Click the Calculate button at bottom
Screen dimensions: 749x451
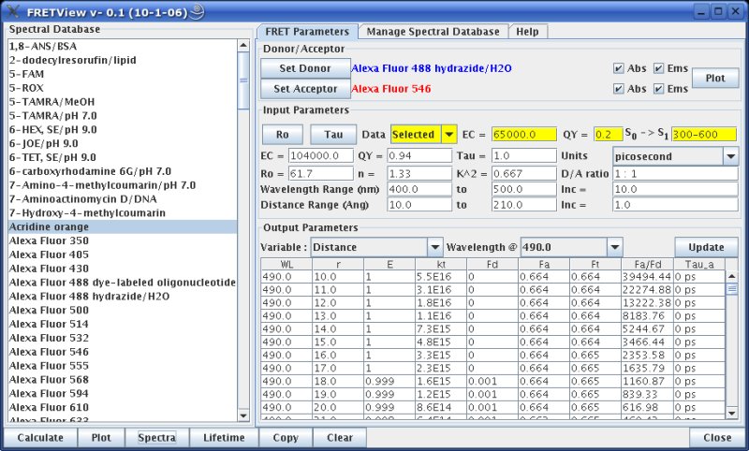click(x=40, y=438)
